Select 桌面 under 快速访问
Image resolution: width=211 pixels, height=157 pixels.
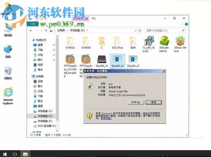pyautogui.click(x=40, y=45)
